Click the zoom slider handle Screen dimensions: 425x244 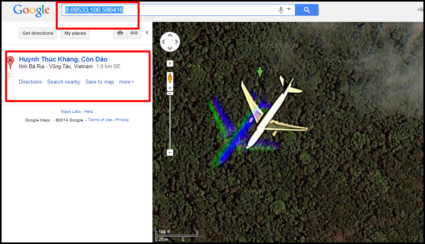(170, 93)
